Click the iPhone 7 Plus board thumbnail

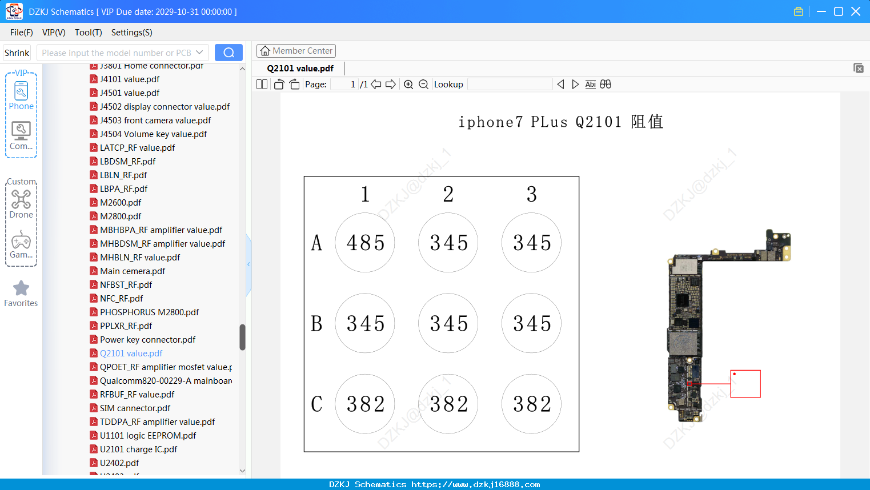(x=729, y=326)
